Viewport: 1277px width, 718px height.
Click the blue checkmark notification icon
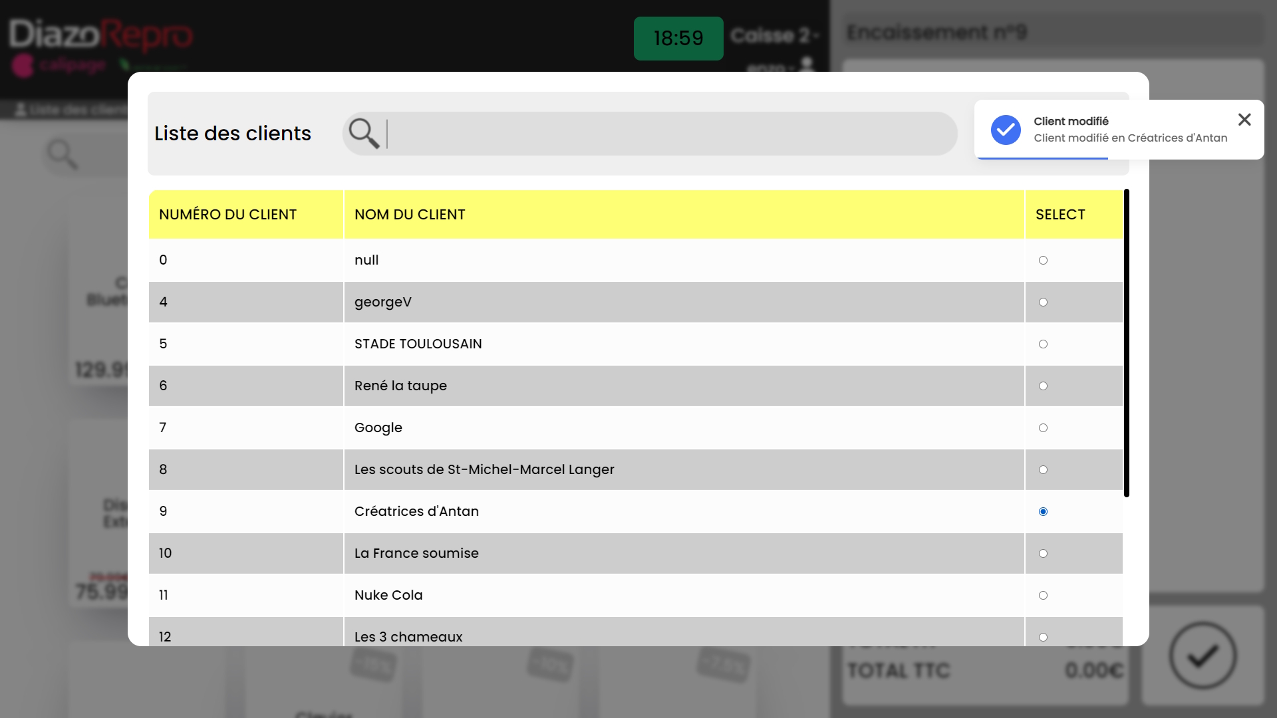(x=1006, y=130)
